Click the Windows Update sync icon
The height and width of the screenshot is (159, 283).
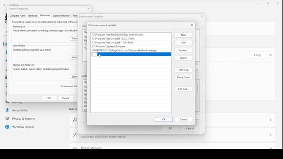coord(7,127)
